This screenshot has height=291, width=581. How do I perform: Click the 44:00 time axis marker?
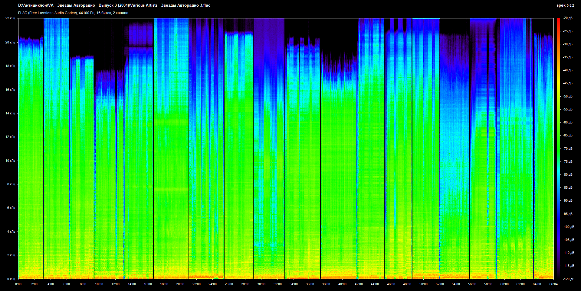tap(375, 284)
